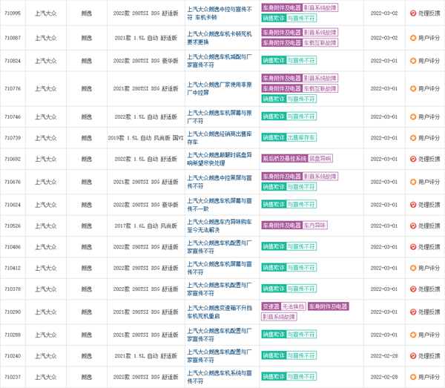The width and height of the screenshot is (445, 388).
Task: Click 前后桥及悬挂系统 category tag
Action: (285, 158)
